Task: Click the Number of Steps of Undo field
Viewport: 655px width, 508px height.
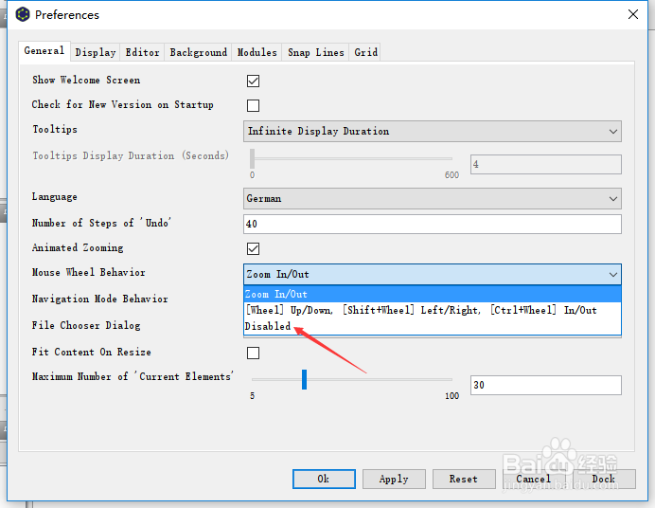Action: [x=433, y=224]
